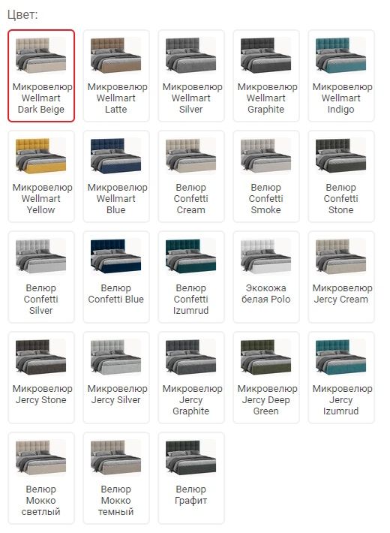Select Велюр Confetti Smoke swatch

click(x=266, y=176)
